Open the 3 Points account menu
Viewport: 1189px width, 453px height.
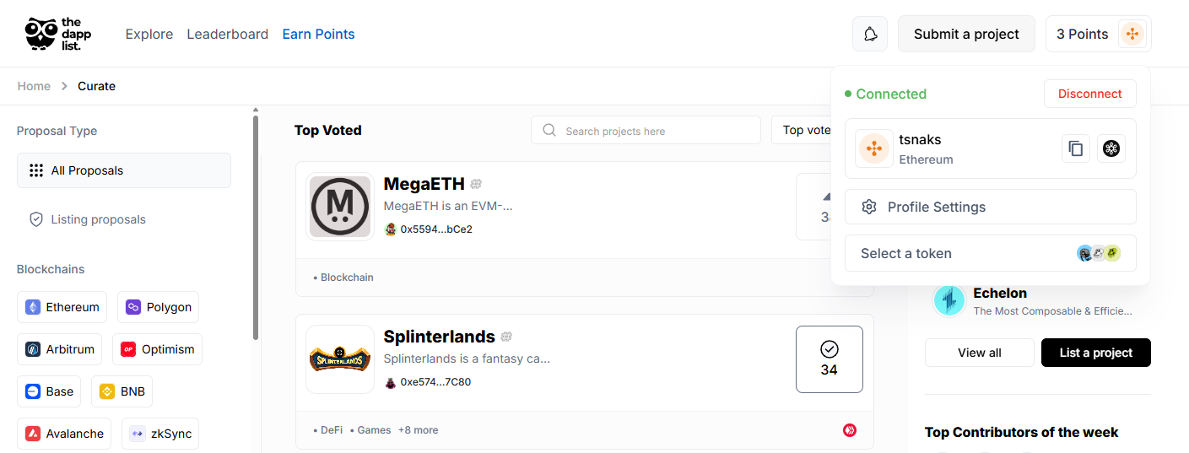1098,35
